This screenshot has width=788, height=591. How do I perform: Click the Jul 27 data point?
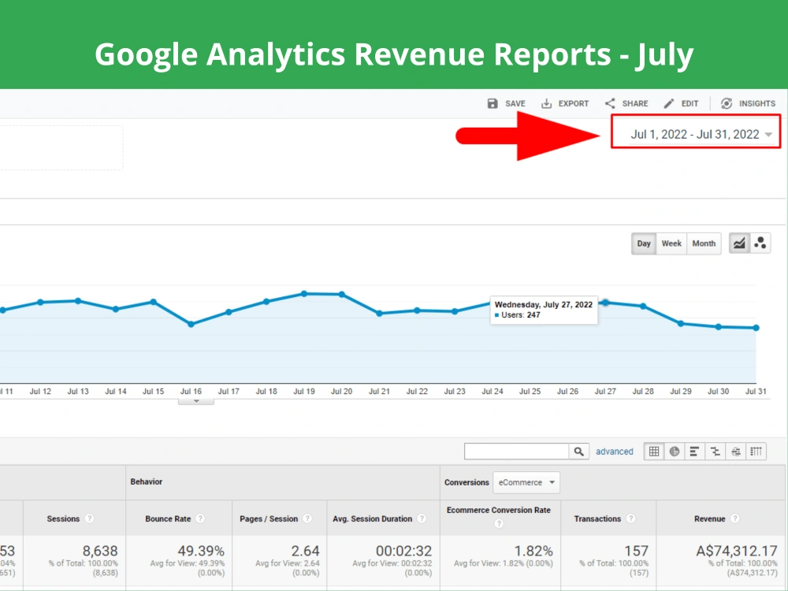pyautogui.click(x=605, y=303)
